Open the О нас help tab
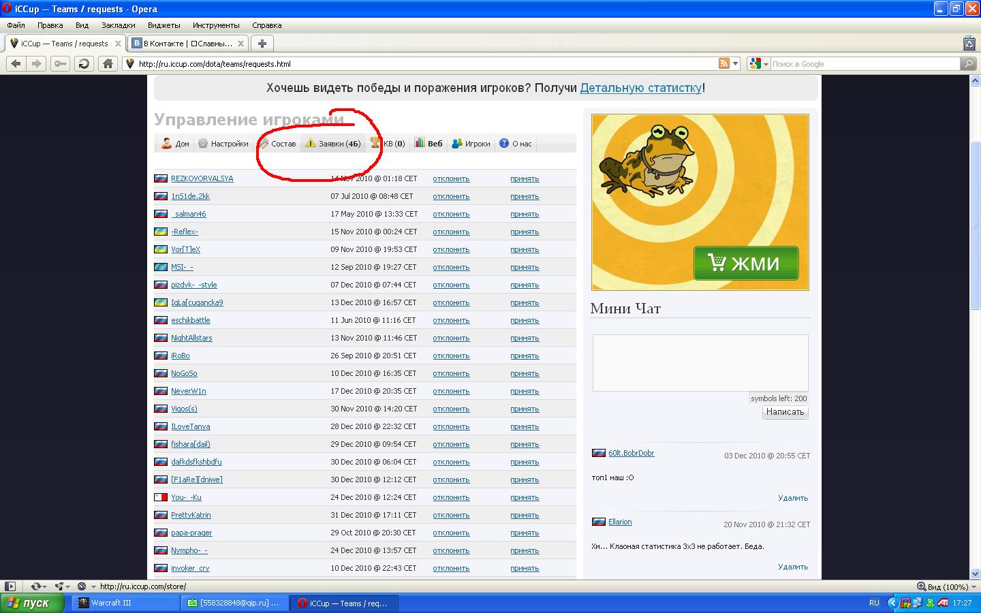This screenshot has width=981, height=613. [515, 144]
